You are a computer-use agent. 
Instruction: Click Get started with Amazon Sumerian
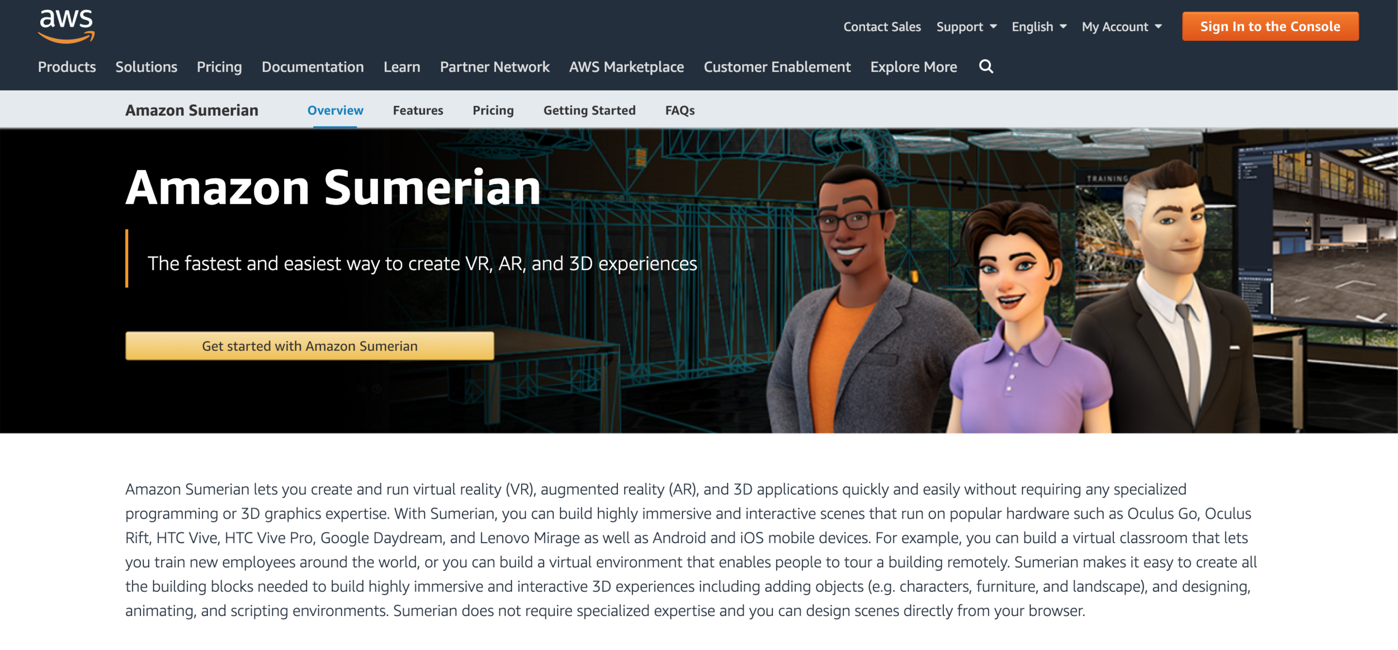click(309, 346)
